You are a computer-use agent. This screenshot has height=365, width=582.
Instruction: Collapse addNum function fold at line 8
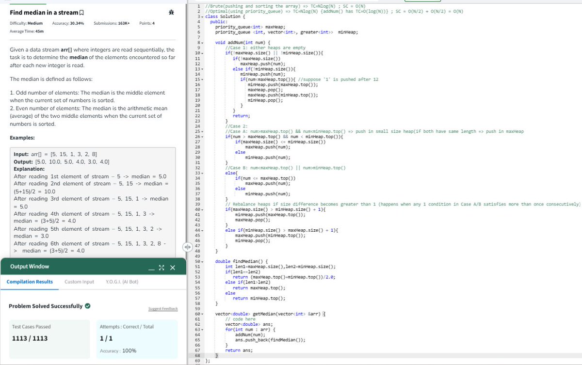tap(202, 43)
